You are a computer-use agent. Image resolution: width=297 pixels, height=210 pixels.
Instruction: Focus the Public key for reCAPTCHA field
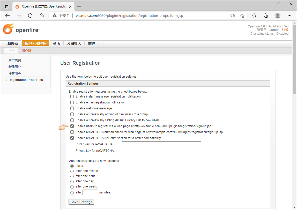[x=162, y=144]
